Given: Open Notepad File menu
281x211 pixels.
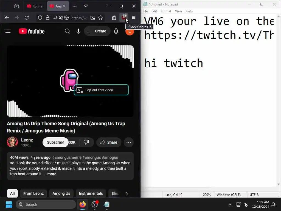Looking at the screenshot, I should (145, 11).
